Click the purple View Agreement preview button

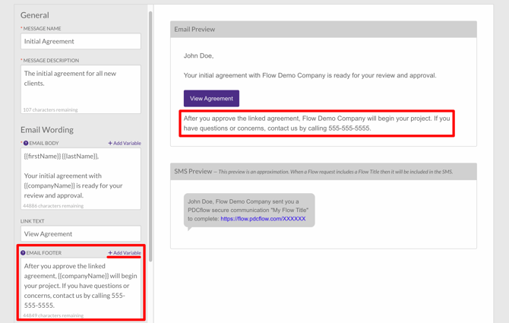(x=211, y=98)
